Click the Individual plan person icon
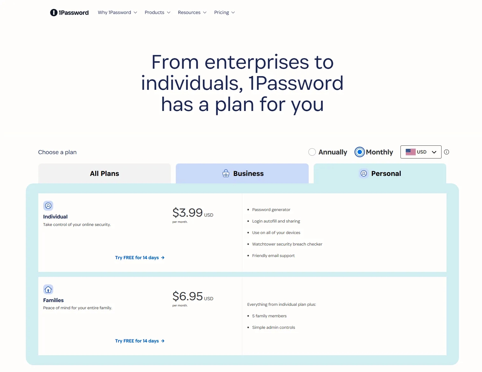This screenshot has height=372, width=482. [x=48, y=206]
